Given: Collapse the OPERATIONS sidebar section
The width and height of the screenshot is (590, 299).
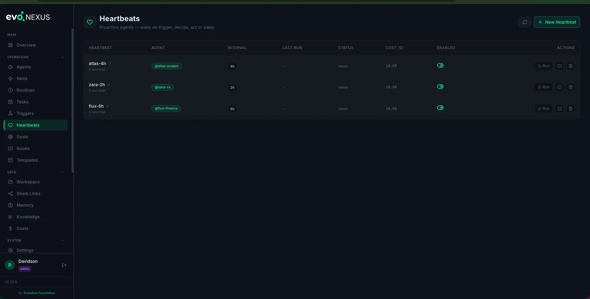Looking at the screenshot, I should click(62, 57).
